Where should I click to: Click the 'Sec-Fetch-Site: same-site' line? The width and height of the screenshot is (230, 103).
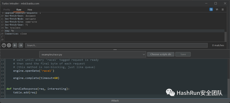(x=21, y=22)
